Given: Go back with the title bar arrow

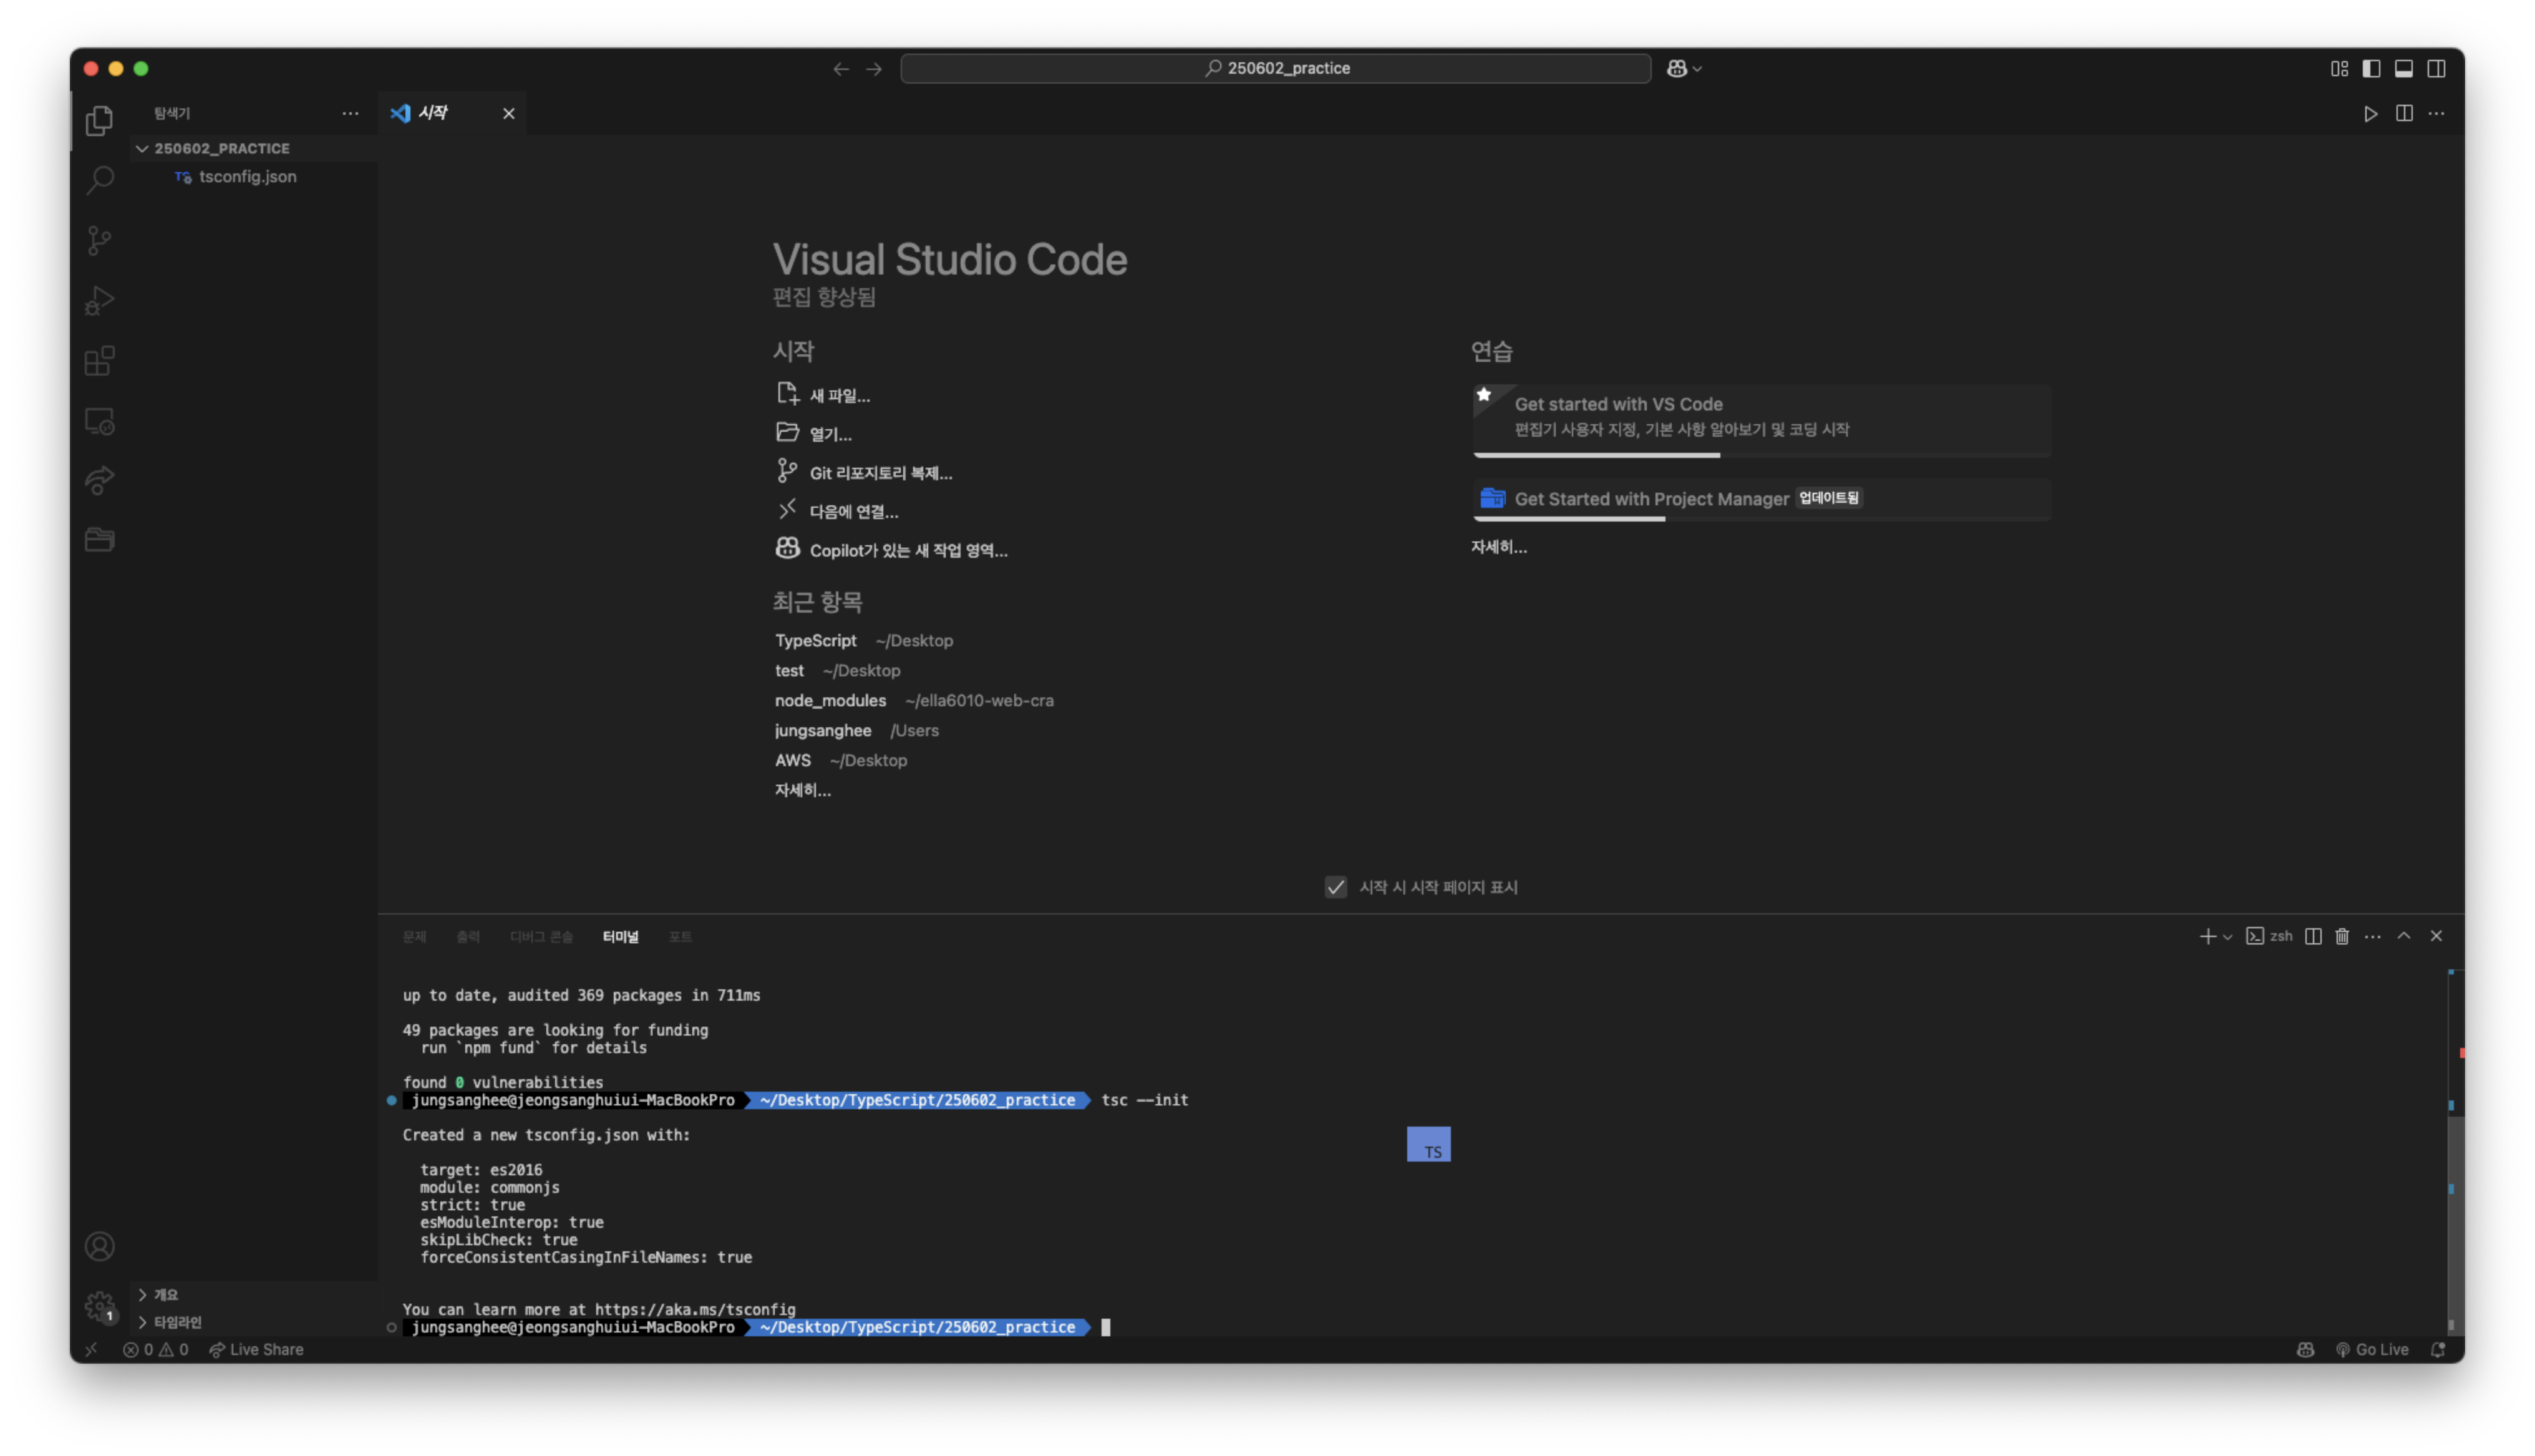Looking at the screenshot, I should click(841, 69).
